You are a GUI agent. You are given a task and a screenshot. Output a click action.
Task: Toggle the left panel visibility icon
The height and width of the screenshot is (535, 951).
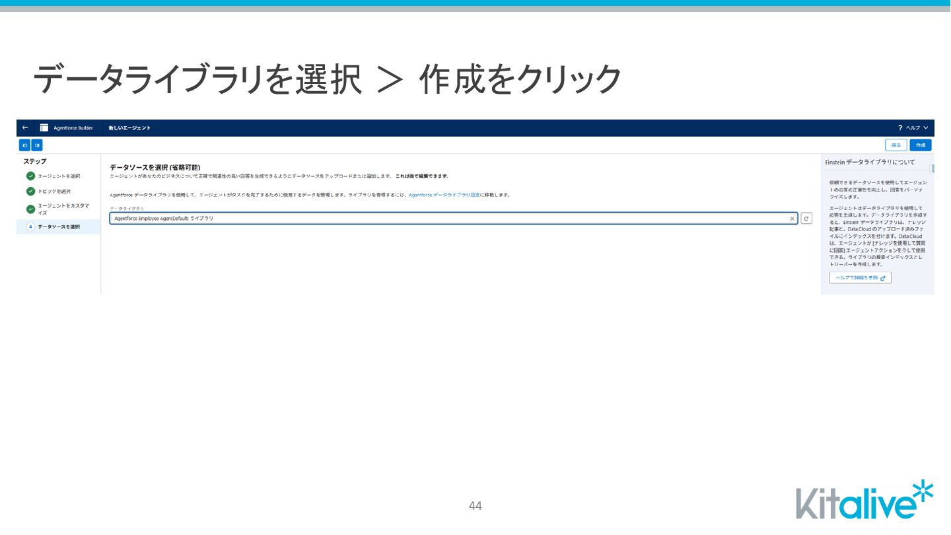[25, 145]
